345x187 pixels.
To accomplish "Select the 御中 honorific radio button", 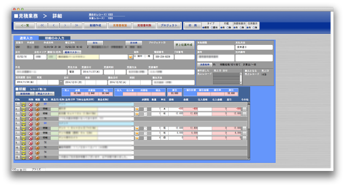I will coord(135,56).
